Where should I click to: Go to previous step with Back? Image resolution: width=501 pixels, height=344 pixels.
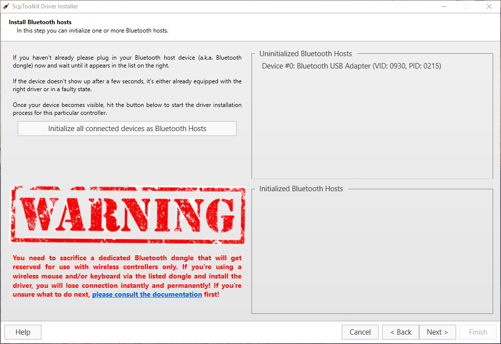coord(401,332)
